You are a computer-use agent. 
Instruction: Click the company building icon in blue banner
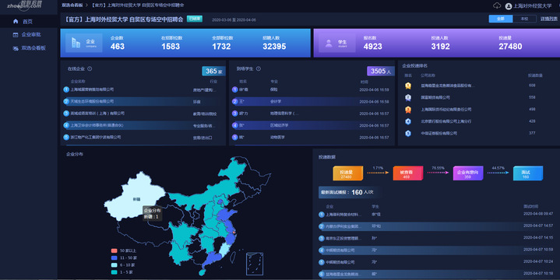76,43
